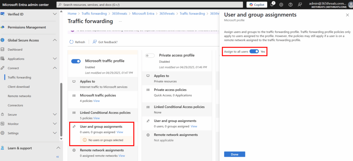This screenshot has height=161, width=353.
Task: Enable the Private access profile toggle
Action: (150, 55)
